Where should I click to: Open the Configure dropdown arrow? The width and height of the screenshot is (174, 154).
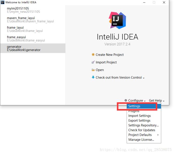(145, 101)
